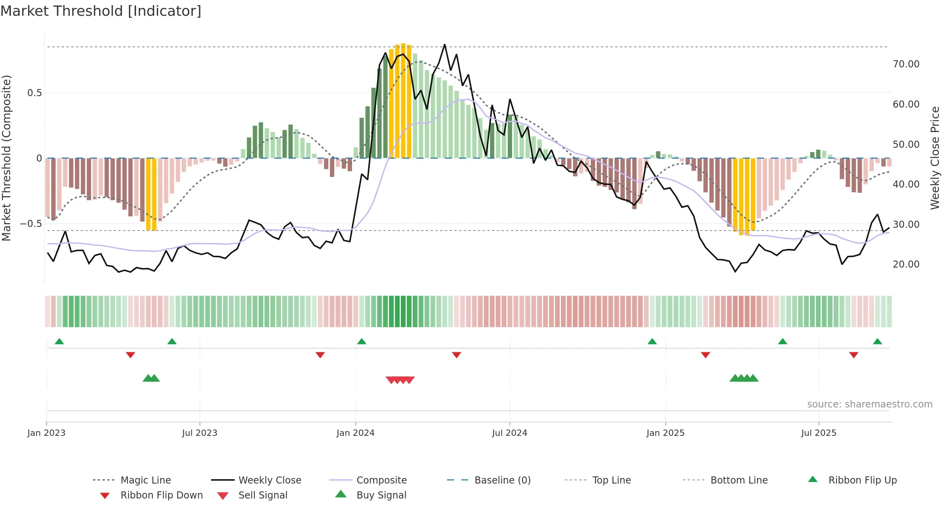The image size is (946, 532).
Task: Toggle the Buy Signal legend entry
Action: (x=371, y=495)
